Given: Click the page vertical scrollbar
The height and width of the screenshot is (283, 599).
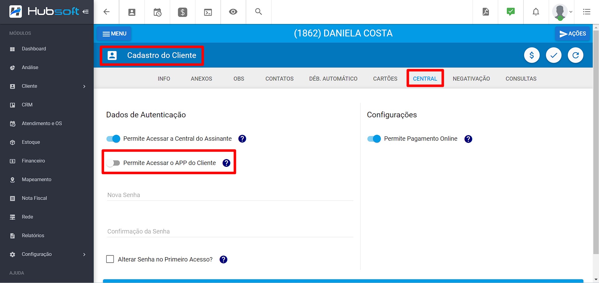Looking at the screenshot, I should click(x=596, y=143).
